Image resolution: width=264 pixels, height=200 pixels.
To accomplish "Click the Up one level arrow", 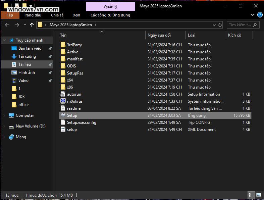I will pos(32,25).
